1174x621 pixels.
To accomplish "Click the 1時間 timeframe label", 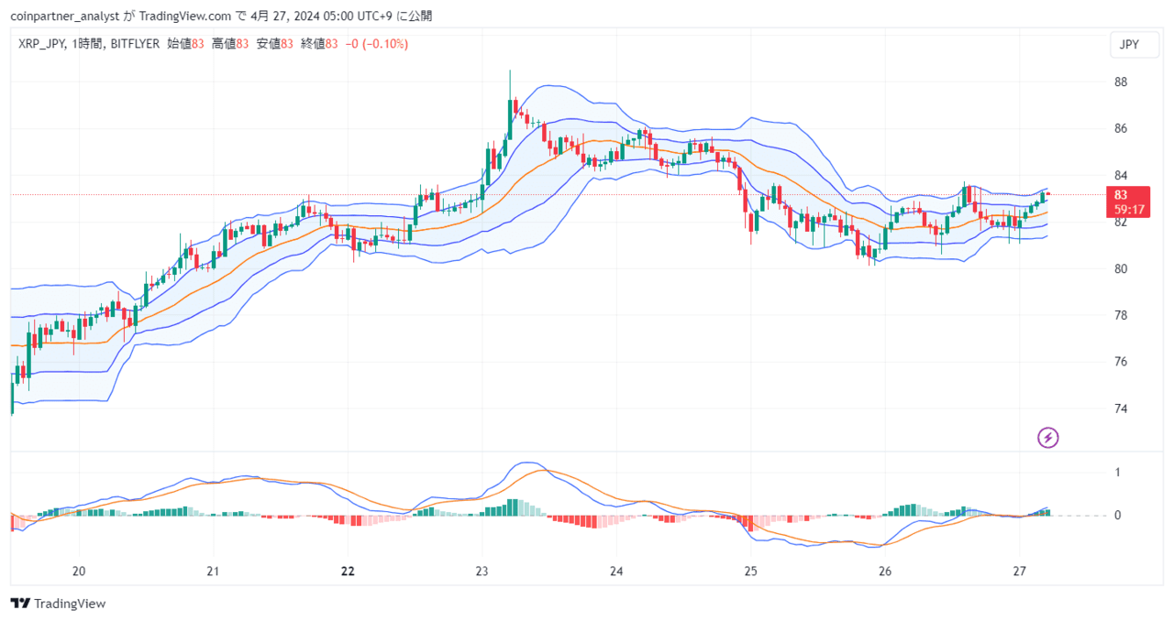I will click(87, 44).
